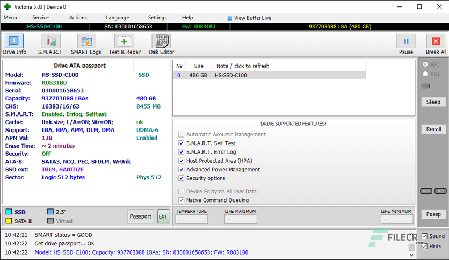Screen dimensions: 449x260
Task: Open the Help menu
Action: point(187,18)
